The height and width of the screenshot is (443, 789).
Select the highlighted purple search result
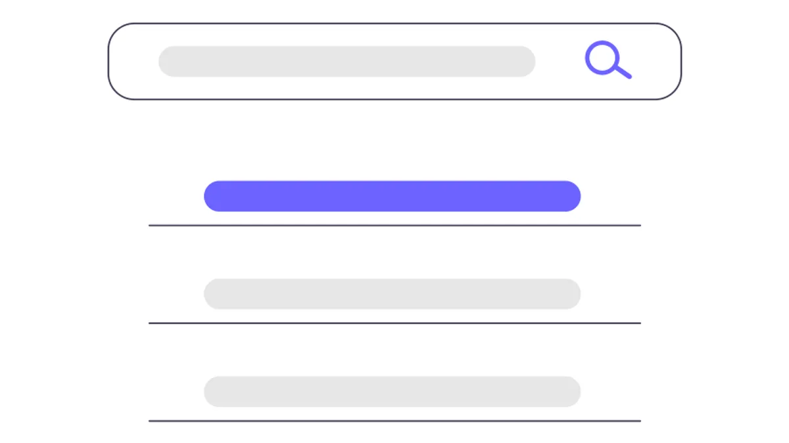tap(393, 196)
